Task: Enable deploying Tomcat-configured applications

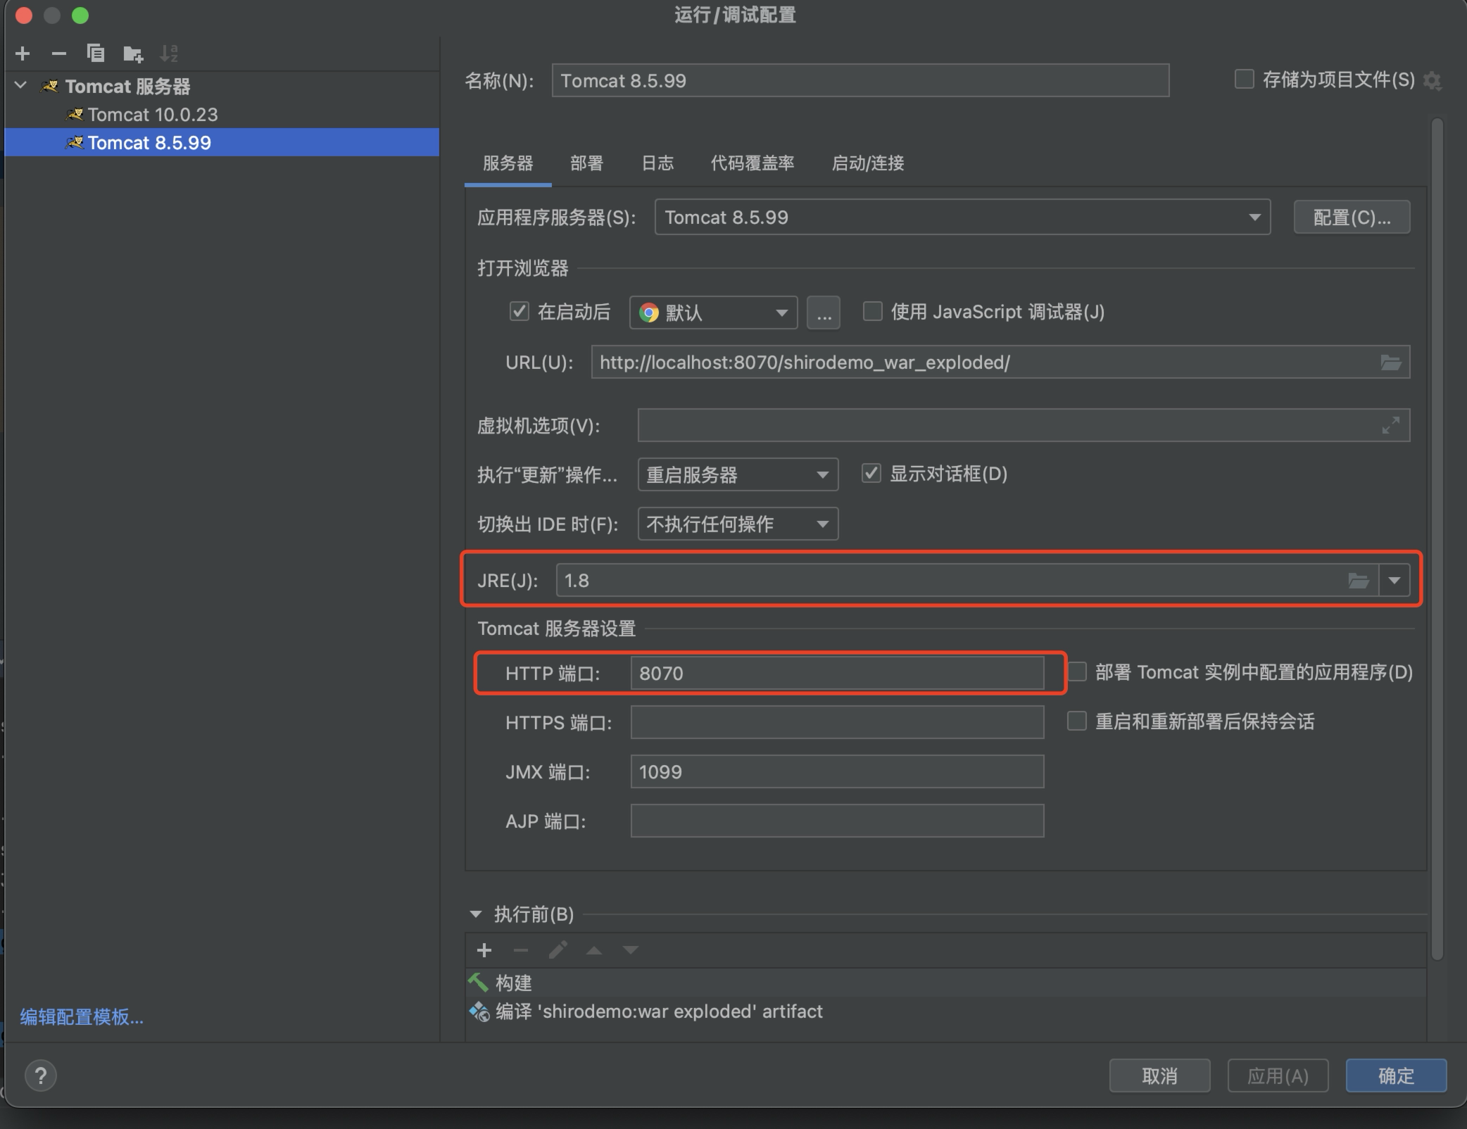Action: [1077, 671]
